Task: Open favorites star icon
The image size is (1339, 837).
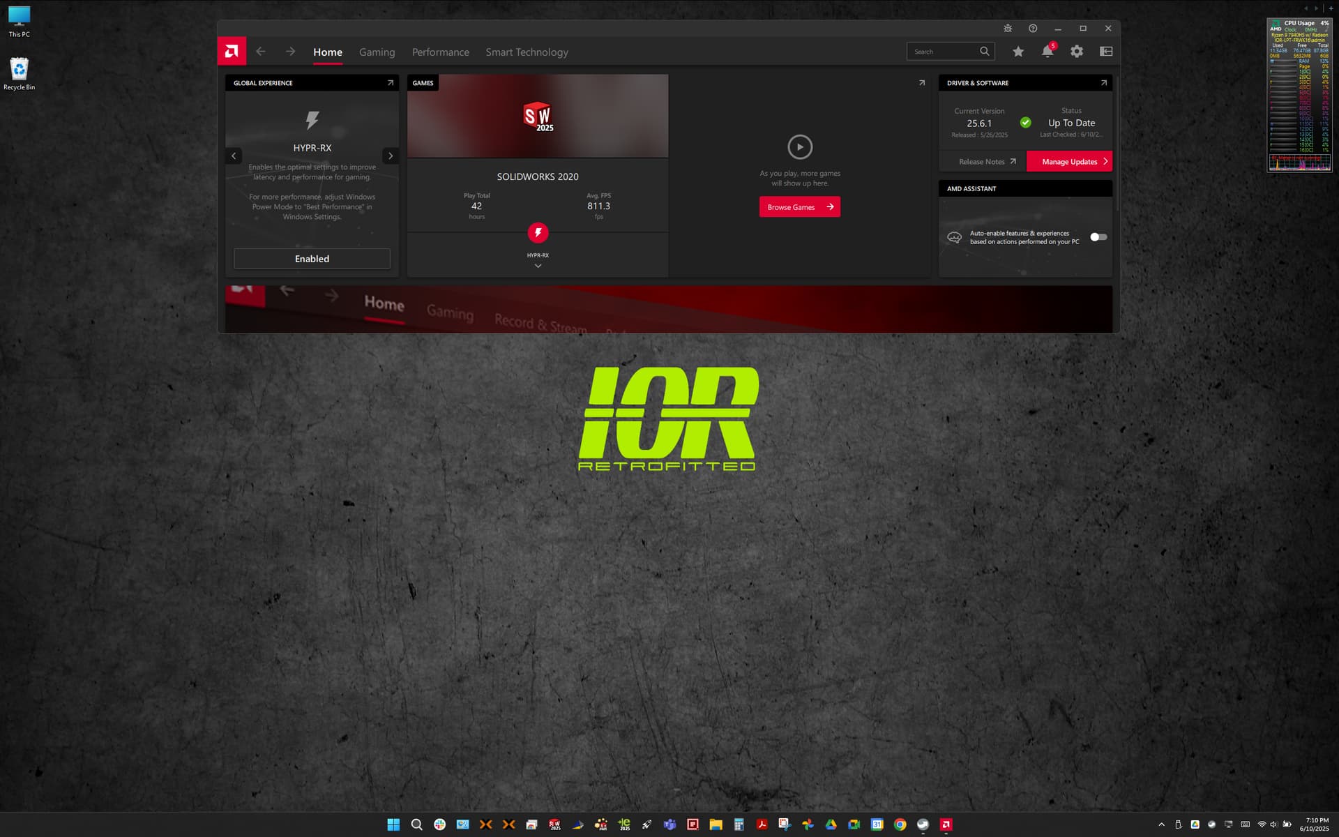Action: pyautogui.click(x=1018, y=52)
